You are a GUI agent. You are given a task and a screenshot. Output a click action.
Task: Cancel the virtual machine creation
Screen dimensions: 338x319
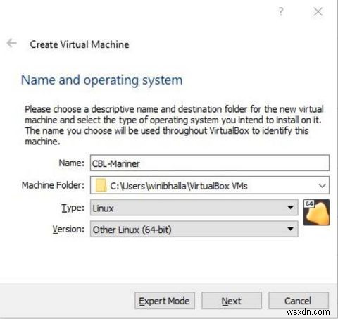pyautogui.click(x=299, y=301)
